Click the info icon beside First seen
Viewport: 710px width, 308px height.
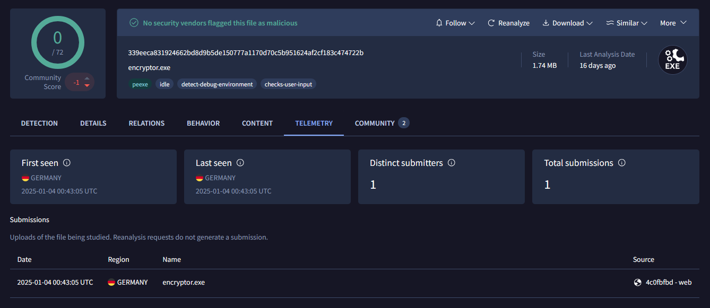coord(67,163)
